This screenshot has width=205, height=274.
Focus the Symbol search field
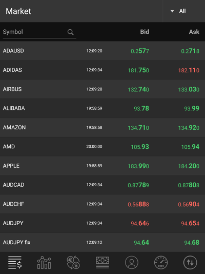pos(39,32)
